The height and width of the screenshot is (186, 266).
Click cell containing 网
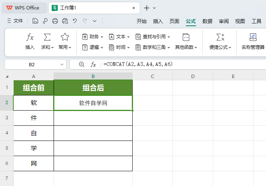[x=33, y=163]
